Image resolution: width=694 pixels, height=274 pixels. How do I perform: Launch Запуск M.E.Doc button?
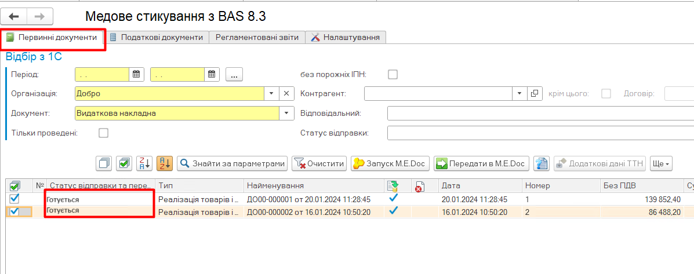point(390,163)
